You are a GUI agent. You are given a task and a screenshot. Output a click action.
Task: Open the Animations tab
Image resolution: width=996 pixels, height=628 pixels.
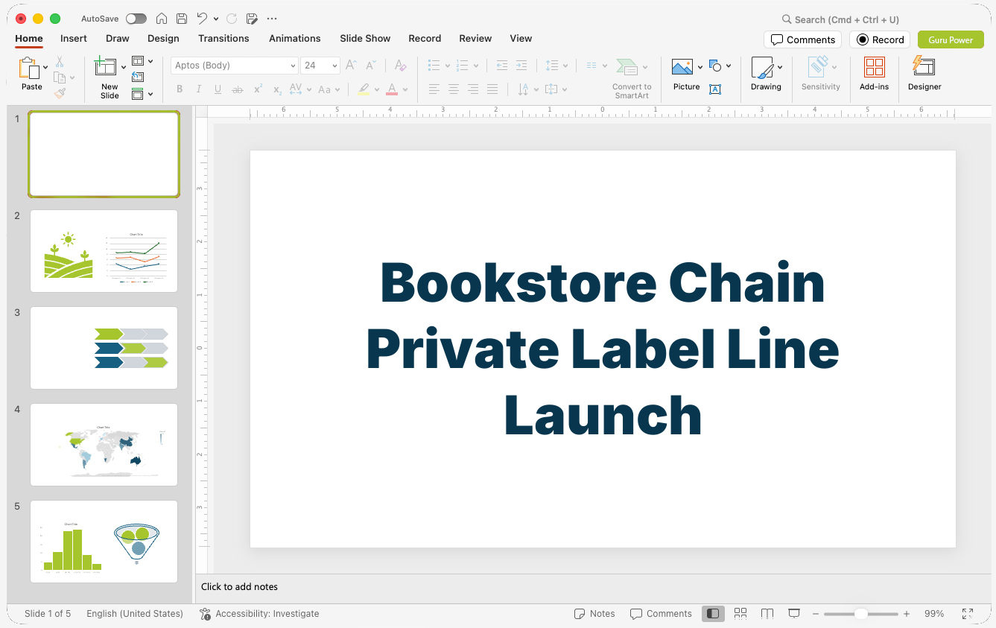coord(294,38)
